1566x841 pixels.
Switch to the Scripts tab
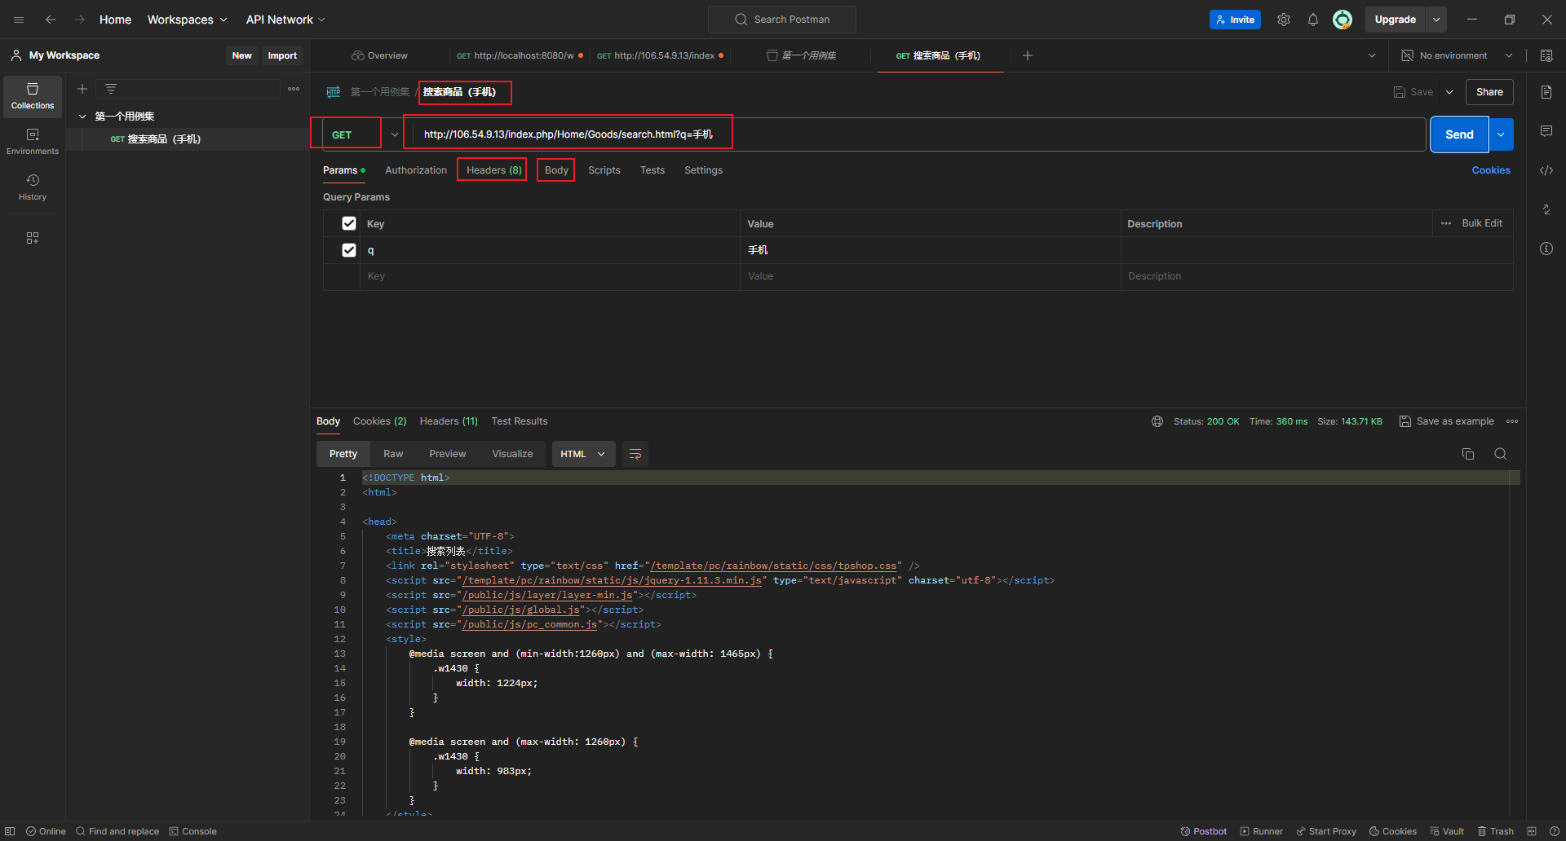pyautogui.click(x=604, y=170)
